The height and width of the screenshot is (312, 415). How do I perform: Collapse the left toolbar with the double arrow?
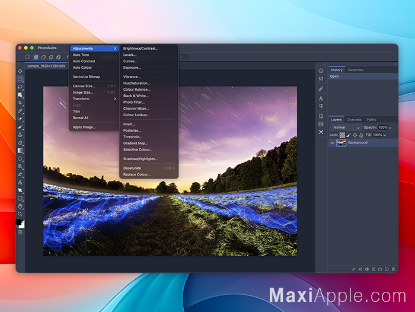coord(18,64)
